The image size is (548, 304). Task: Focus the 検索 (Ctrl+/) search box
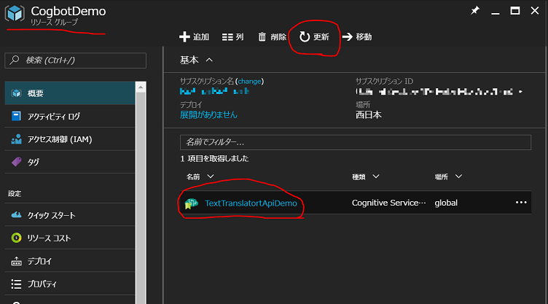[76, 61]
